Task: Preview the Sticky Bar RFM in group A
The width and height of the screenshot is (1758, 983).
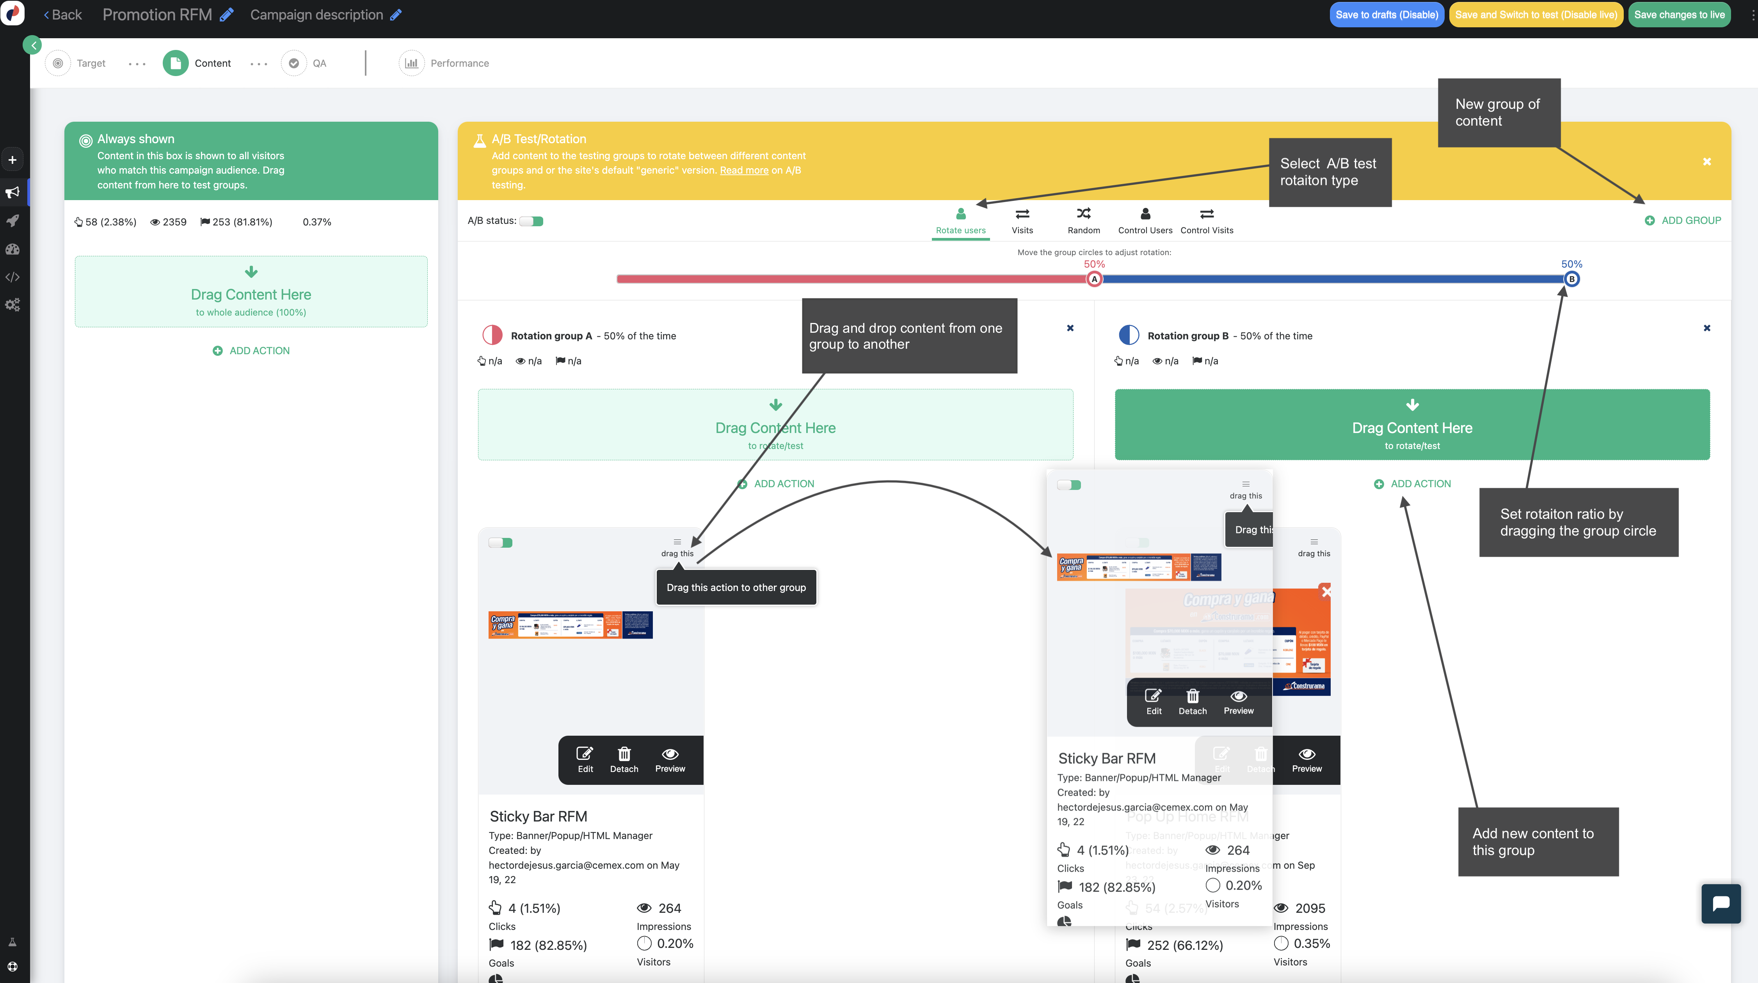Action: click(x=670, y=759)
